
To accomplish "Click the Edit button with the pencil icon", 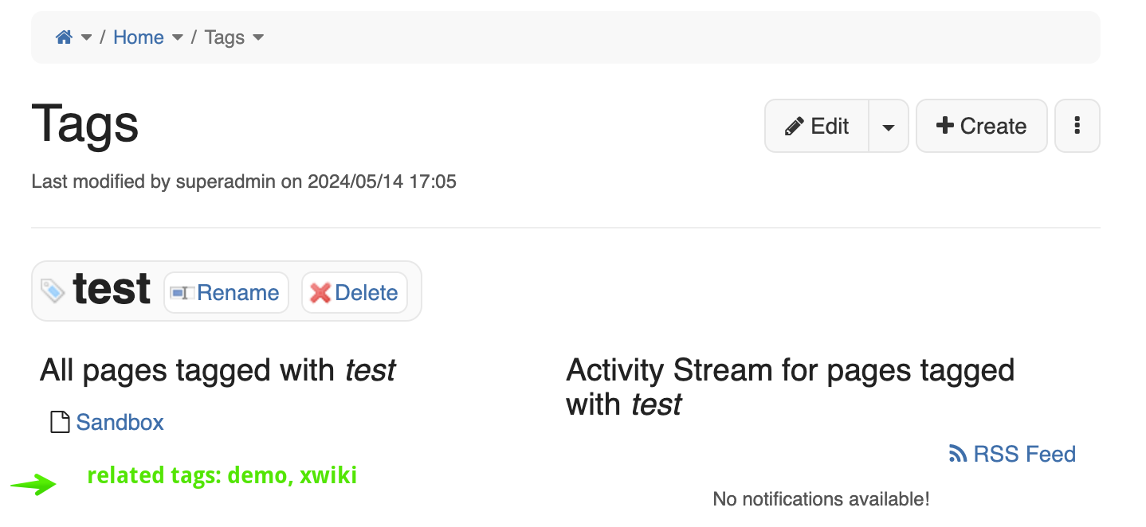I will pos(817,126).
